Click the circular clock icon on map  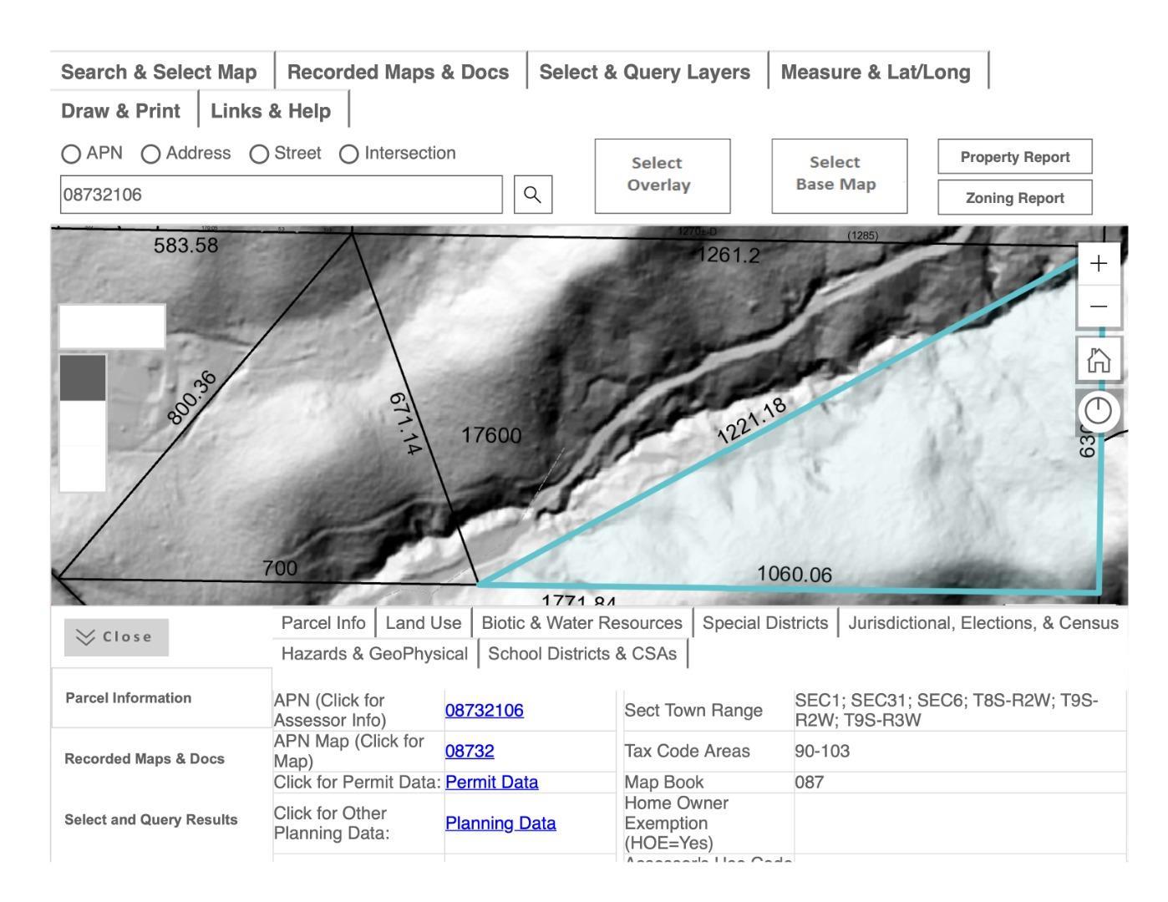pos(1098,411)
